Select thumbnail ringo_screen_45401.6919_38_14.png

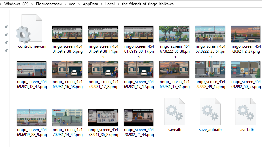click(103, 34)
